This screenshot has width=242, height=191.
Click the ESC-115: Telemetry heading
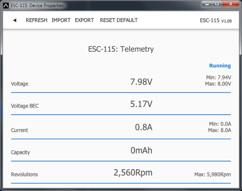(x=121, y=49)
